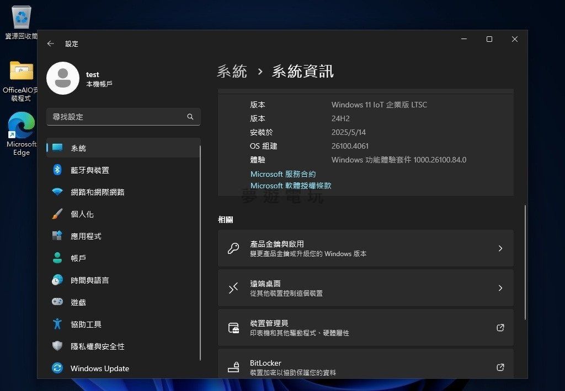Click the back arrow in Settings
Screen dimensions: 565x391
pos(51,44)
